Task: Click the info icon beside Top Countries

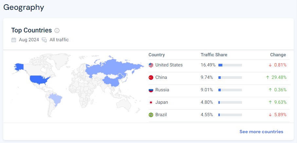Action: point(57,30)
